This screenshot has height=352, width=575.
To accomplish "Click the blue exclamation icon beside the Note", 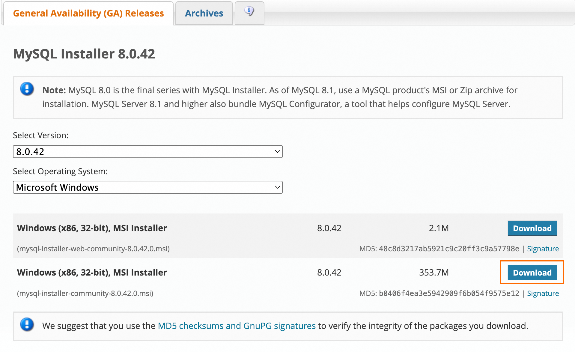I will pos(27,89).
